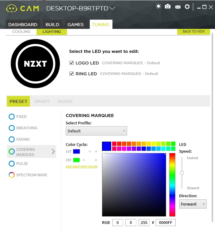This screenshot has height=235, width=215.
Task: Select the BREATHING preset radio
Action: click(x=12, y=128)
